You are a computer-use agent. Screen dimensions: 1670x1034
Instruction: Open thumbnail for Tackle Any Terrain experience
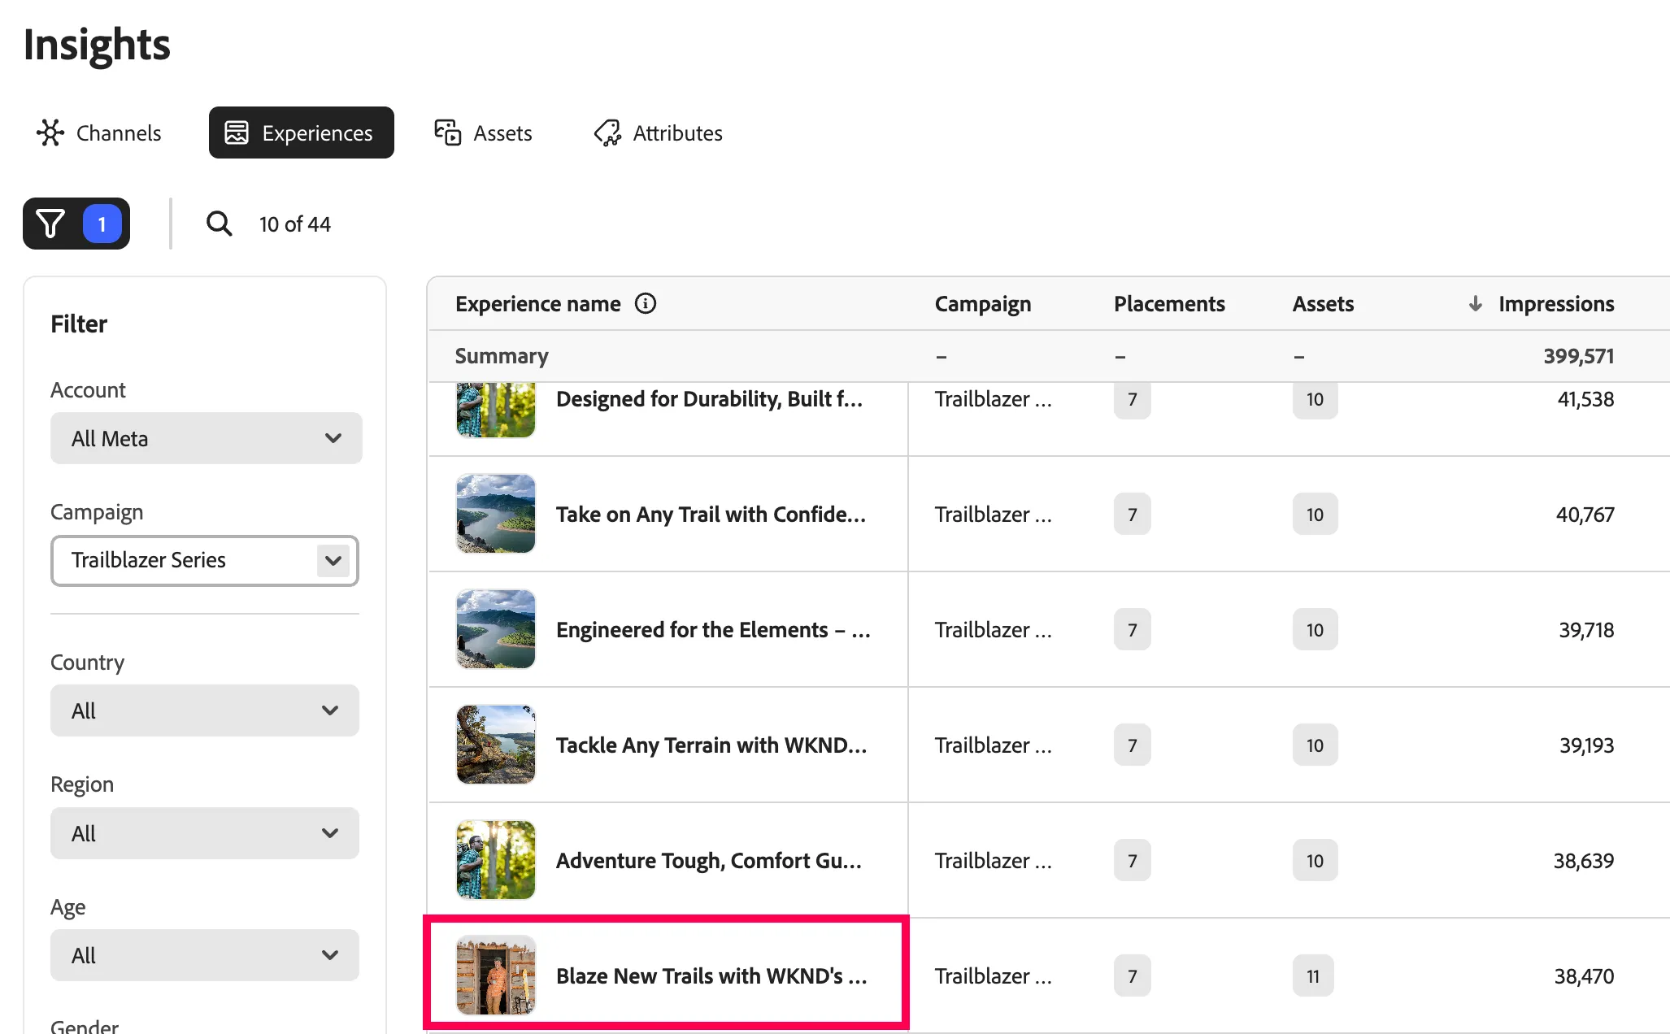click(496, 745)
